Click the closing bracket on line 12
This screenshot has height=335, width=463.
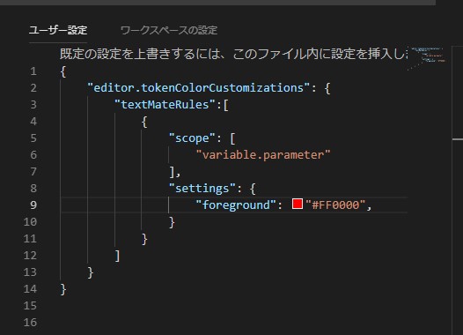pos(118,256)
